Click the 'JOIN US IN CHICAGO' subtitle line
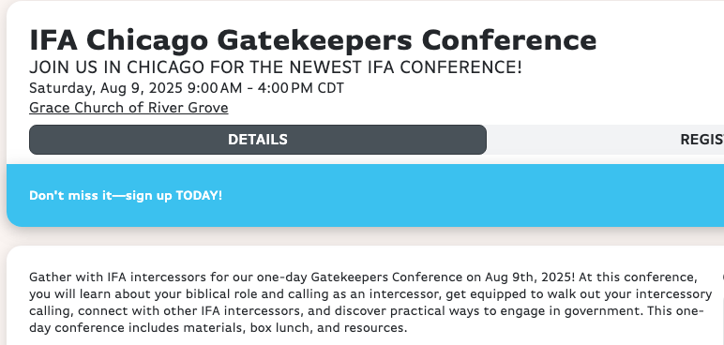 coord(275,67)
